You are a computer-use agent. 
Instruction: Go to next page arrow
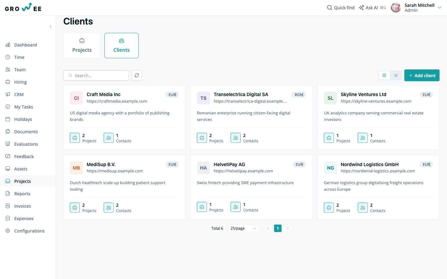[x=288, y=228]
